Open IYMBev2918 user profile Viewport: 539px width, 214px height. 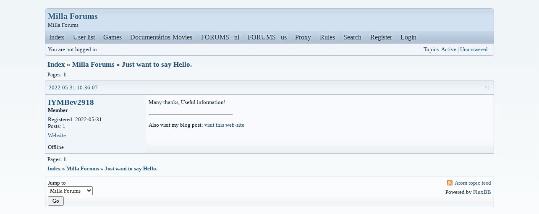71,102
